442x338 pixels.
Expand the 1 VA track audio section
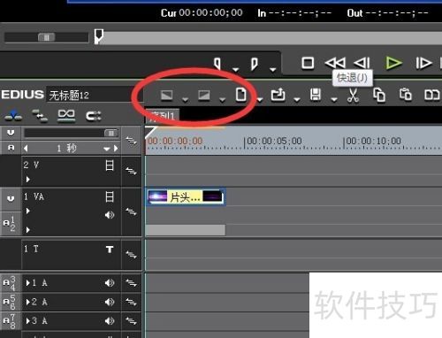point(28,230)
